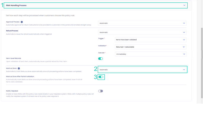Open the Trigger dropdown
Screen dimensions: 203x113
150,40
